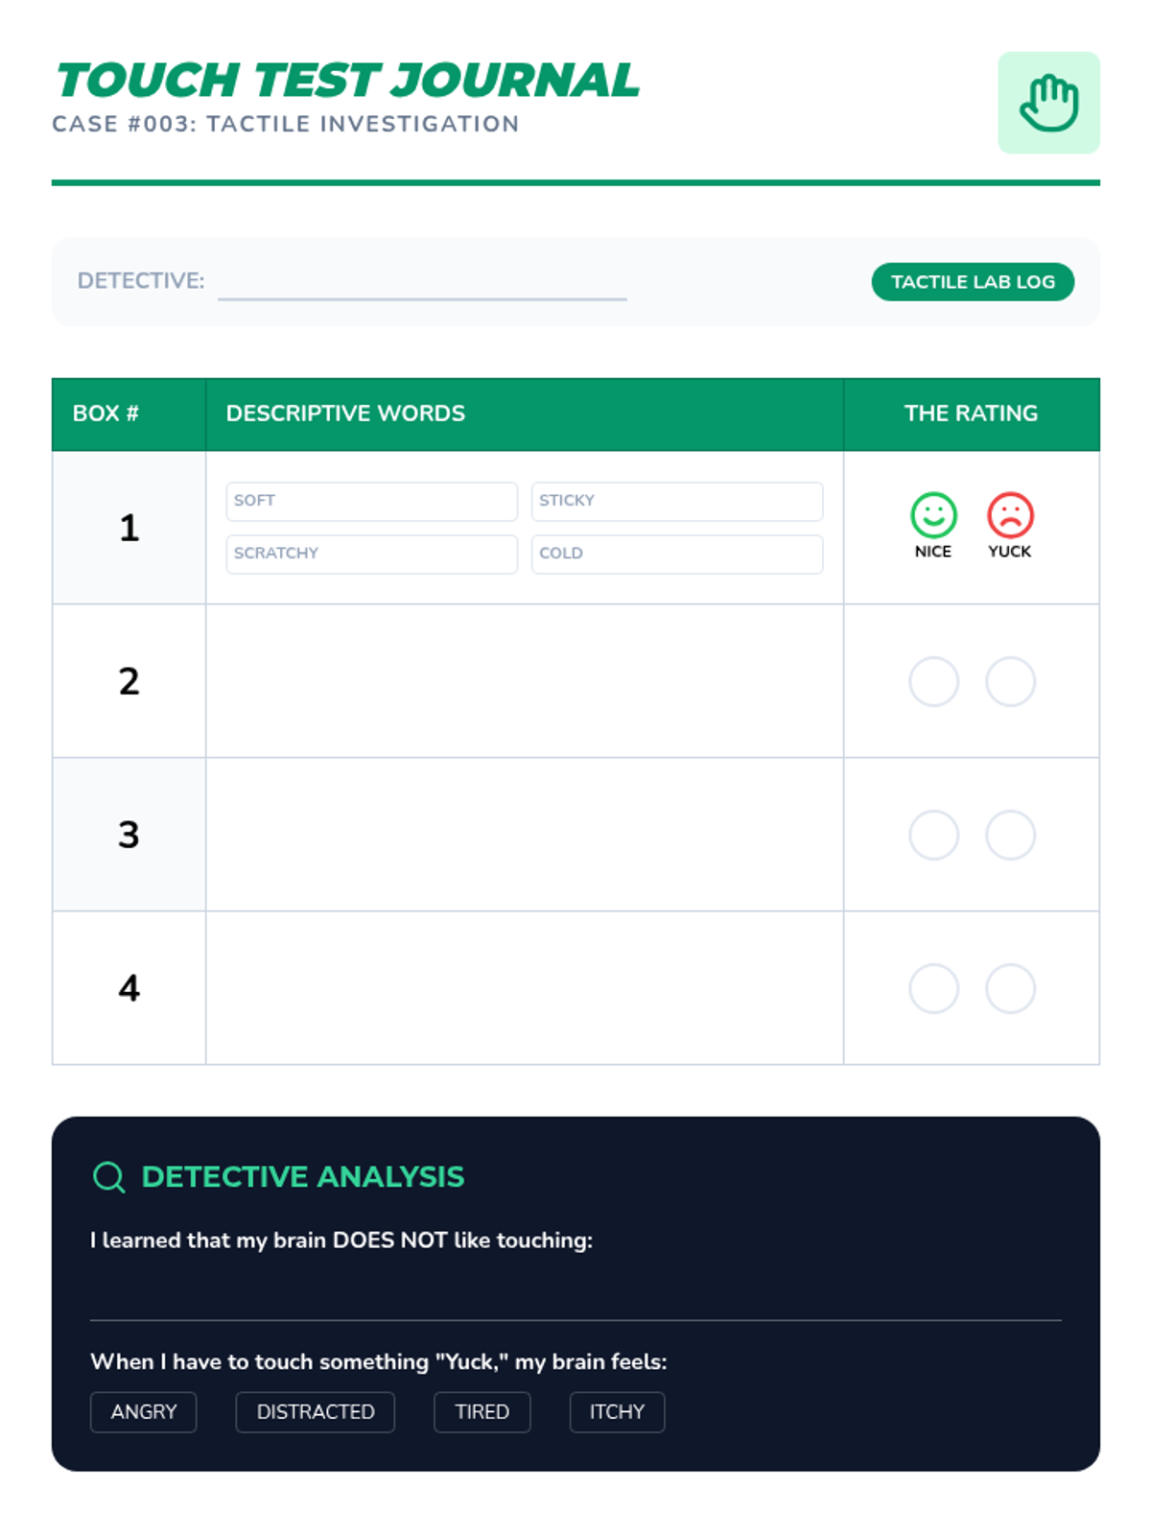Mark the Nice circle for box 2
This screenshot has width=1151, height=1535.
pos(933,681)
